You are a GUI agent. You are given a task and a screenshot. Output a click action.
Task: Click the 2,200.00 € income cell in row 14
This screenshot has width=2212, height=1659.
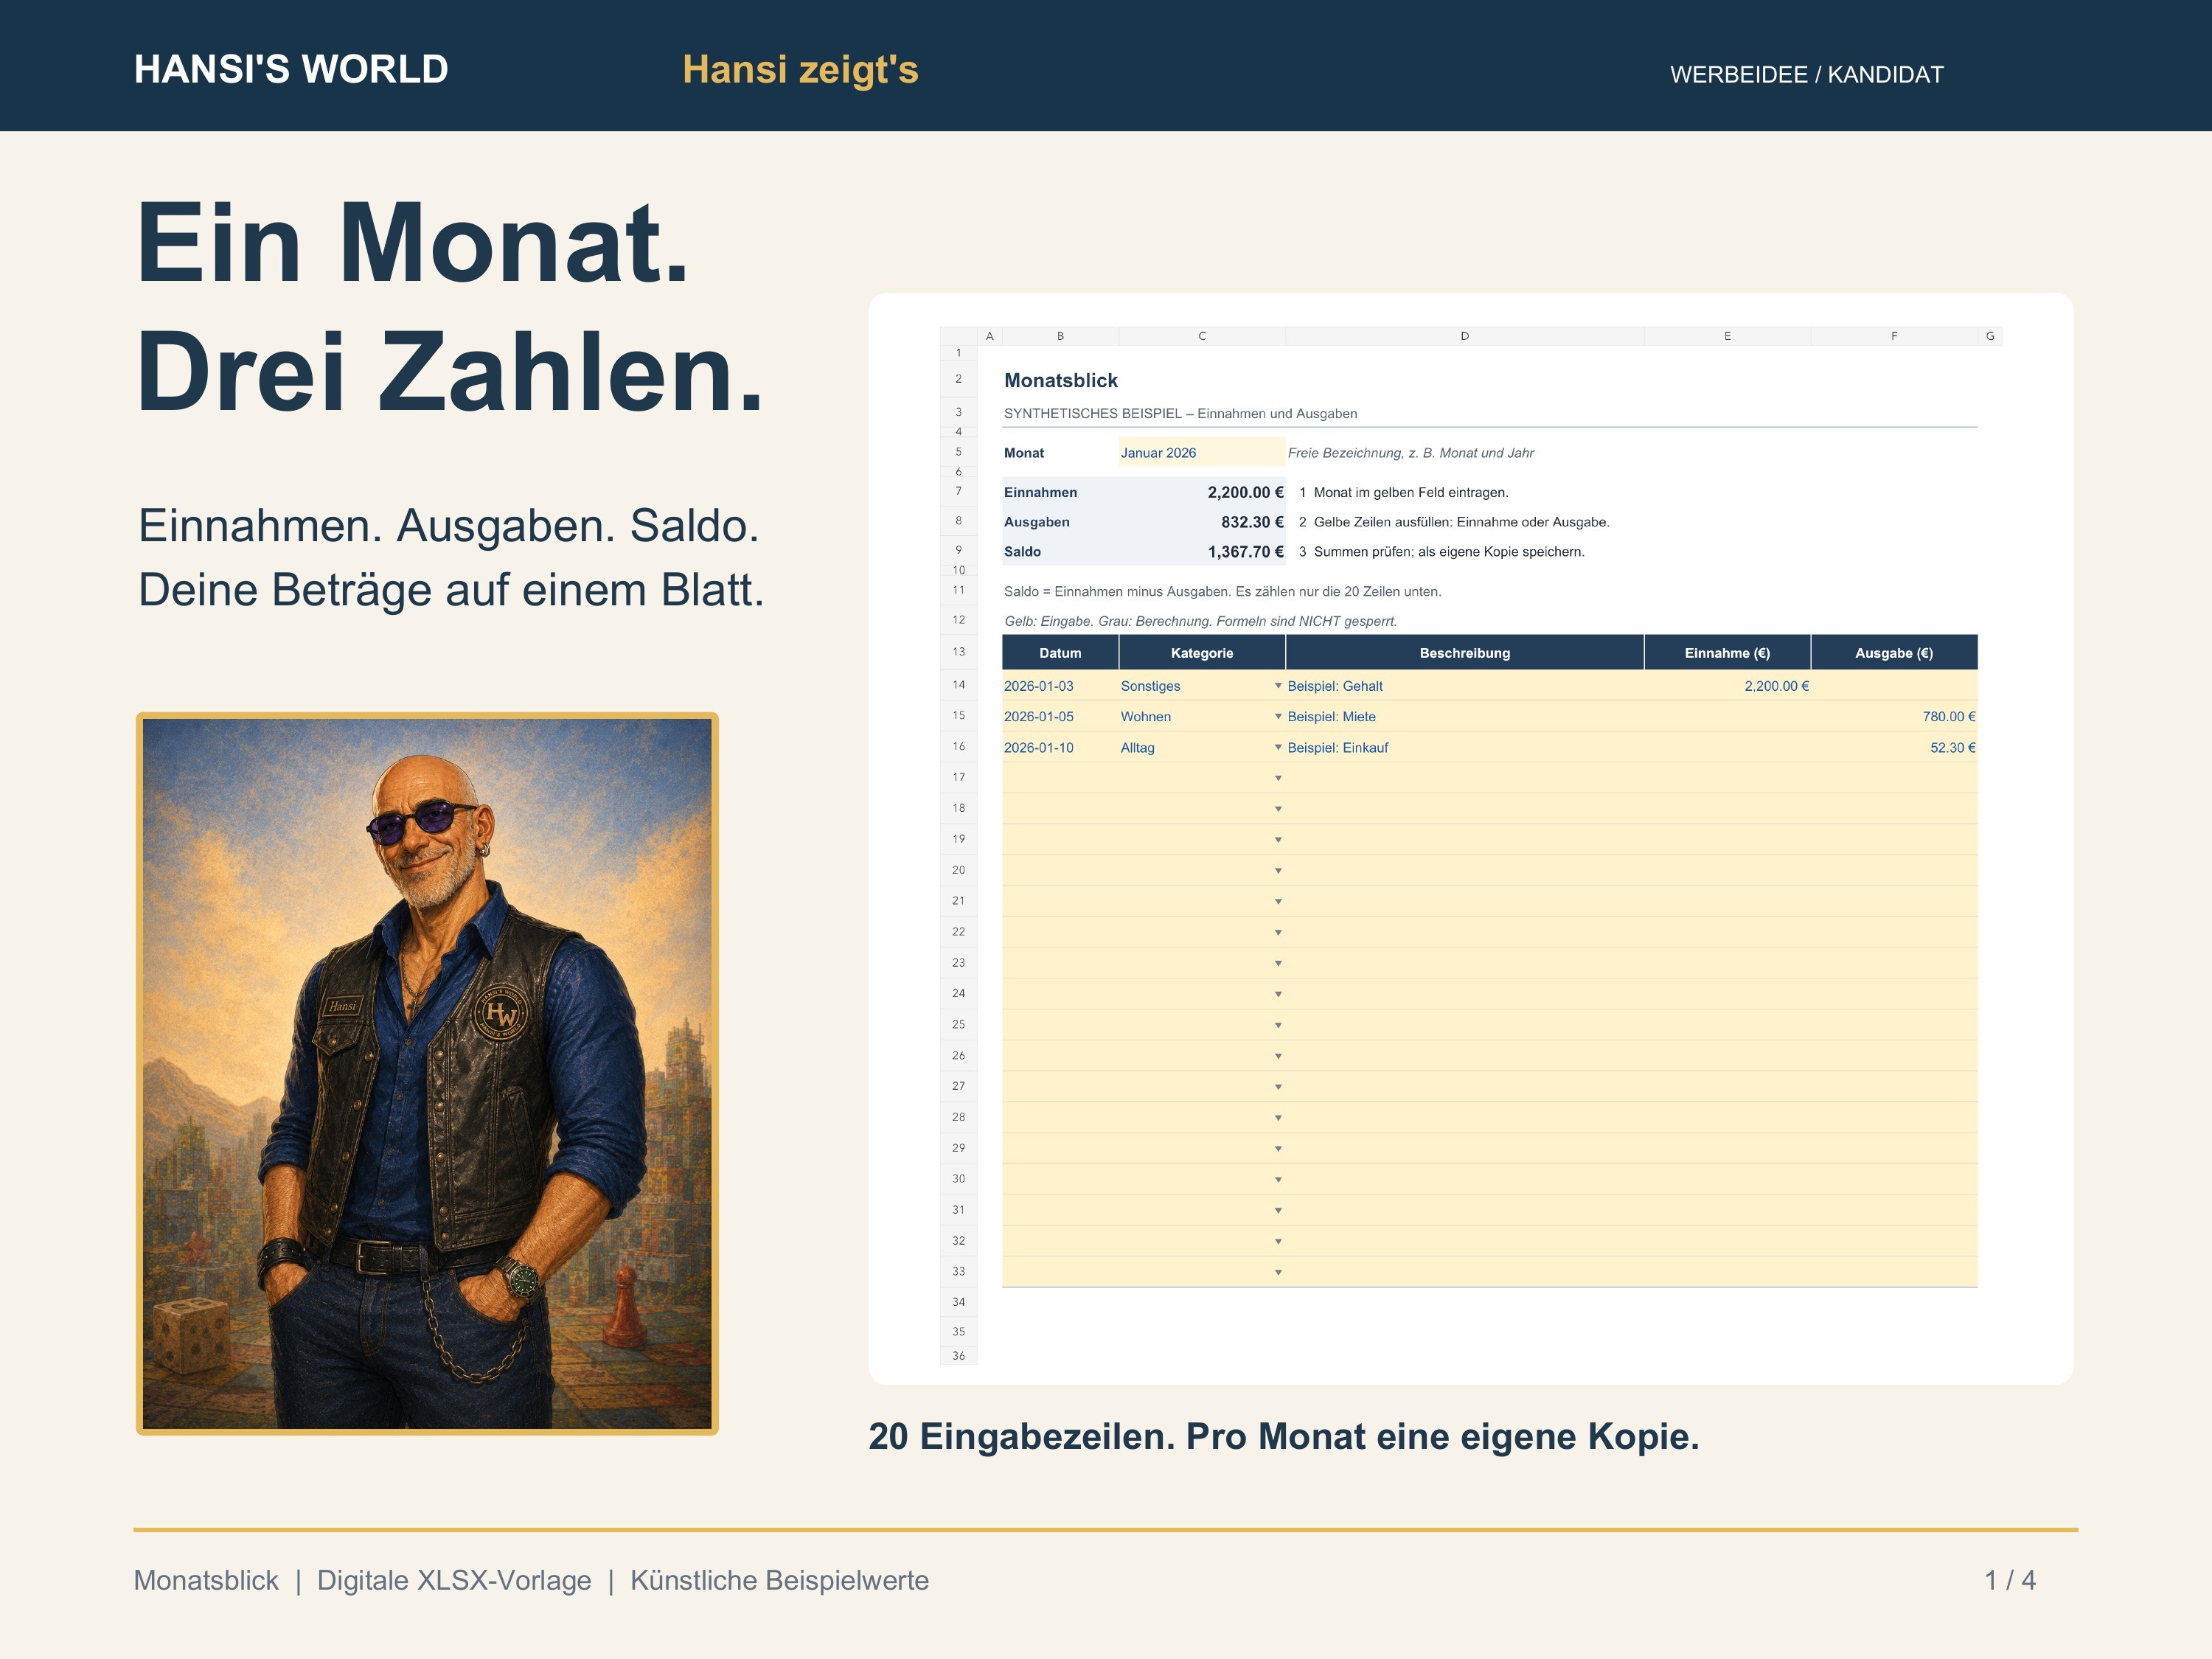click(x=1727, y=686)
